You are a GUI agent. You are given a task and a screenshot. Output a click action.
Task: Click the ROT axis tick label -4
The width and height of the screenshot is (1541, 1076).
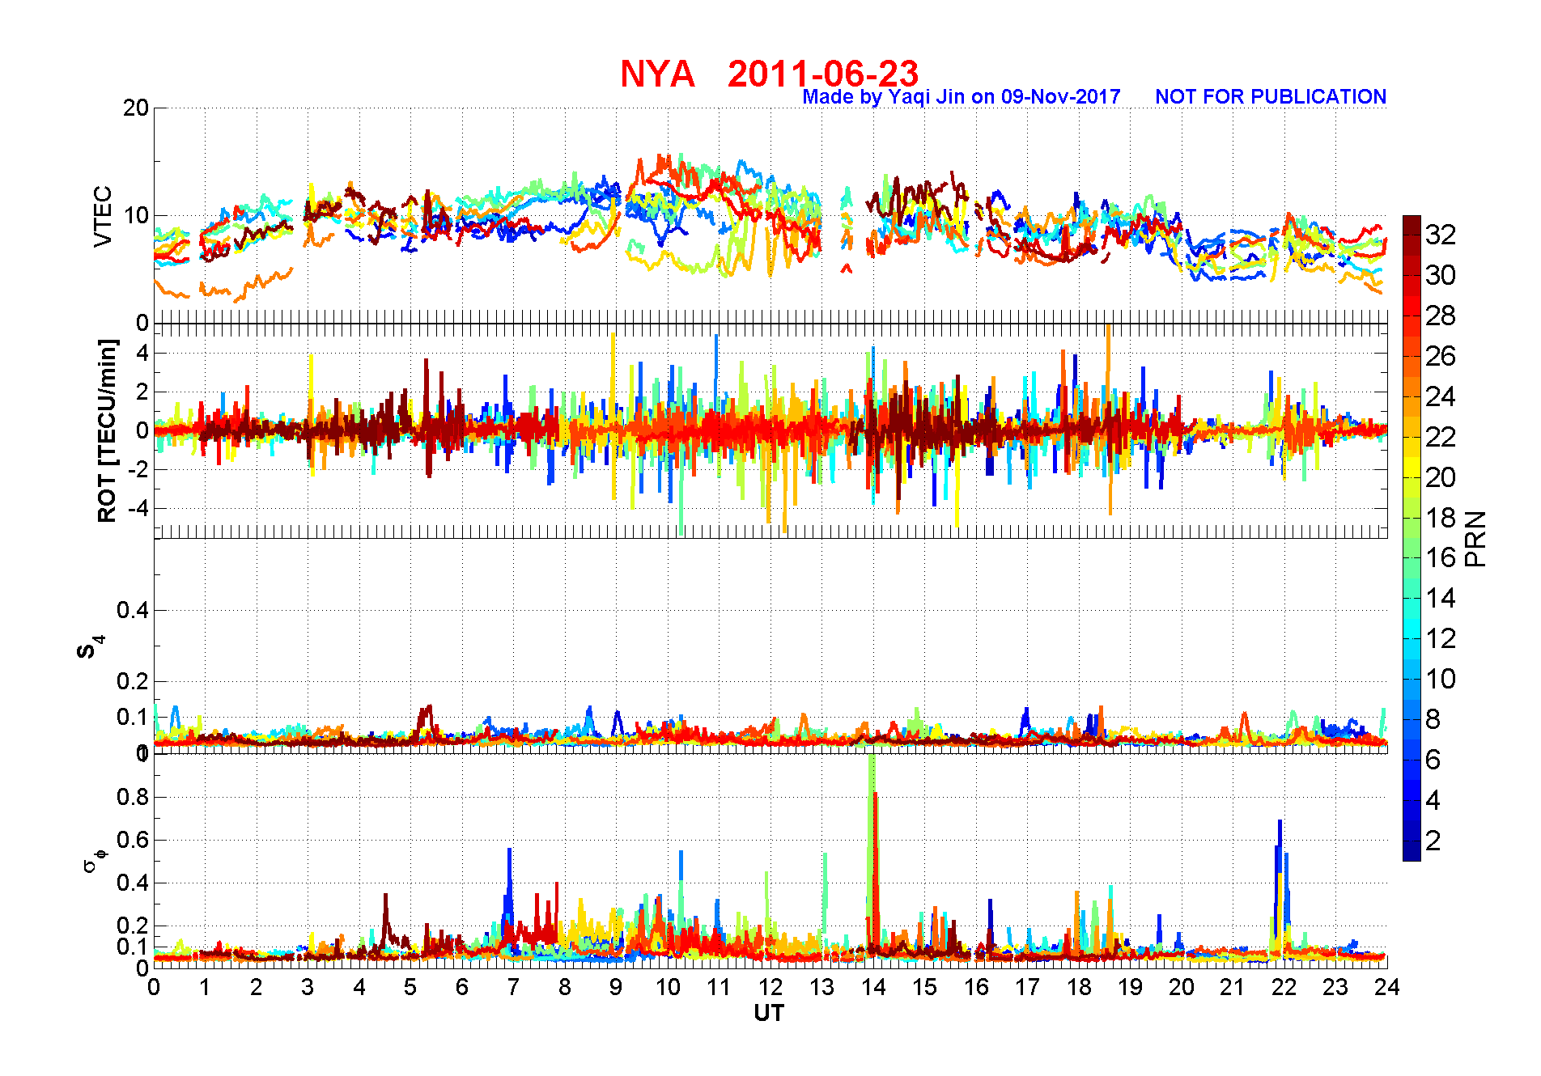[x=137, y=509]
